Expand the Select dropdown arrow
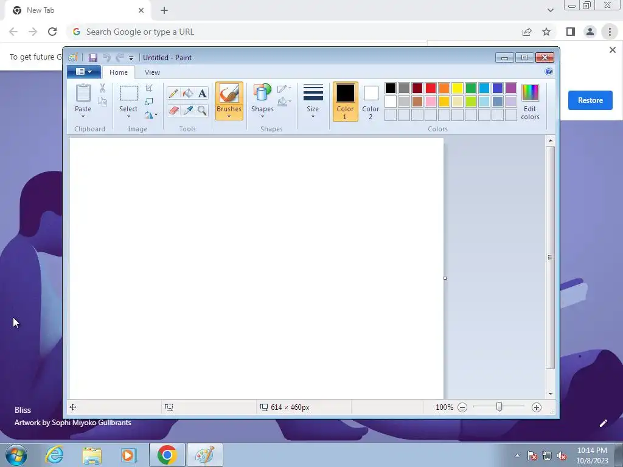The width and height of the screenshot is (623, 467). (x=129, y=116)
